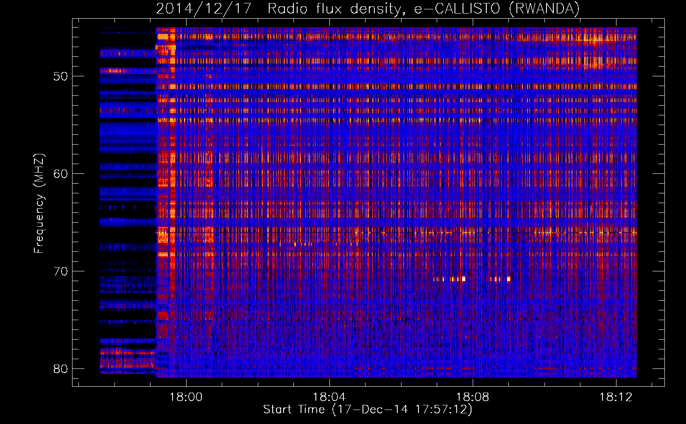This screenshot has width=686, height=424.
Task: Click the bright yellow burst near 71 MHz at 18:09
Action: [x=508, y=279]
